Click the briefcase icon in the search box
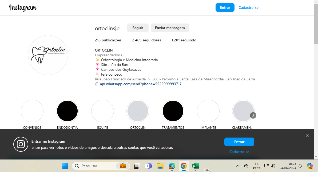Viewport: 318px width, 172px height. [x=122, y=166]
